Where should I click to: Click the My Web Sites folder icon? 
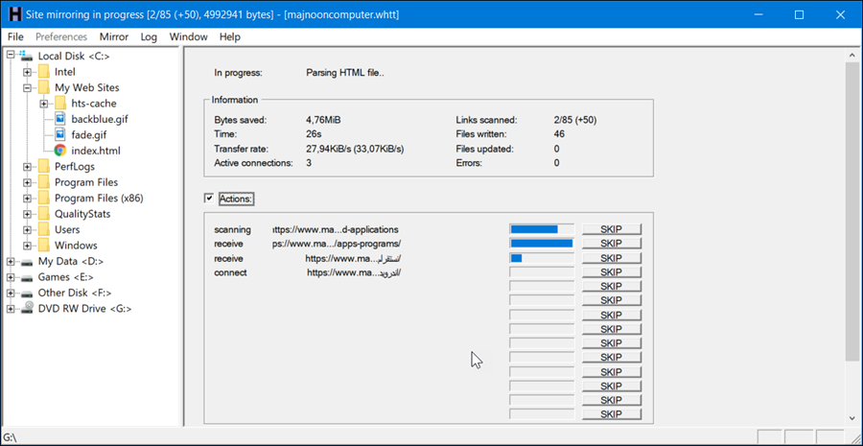click(x=43, y=87)
